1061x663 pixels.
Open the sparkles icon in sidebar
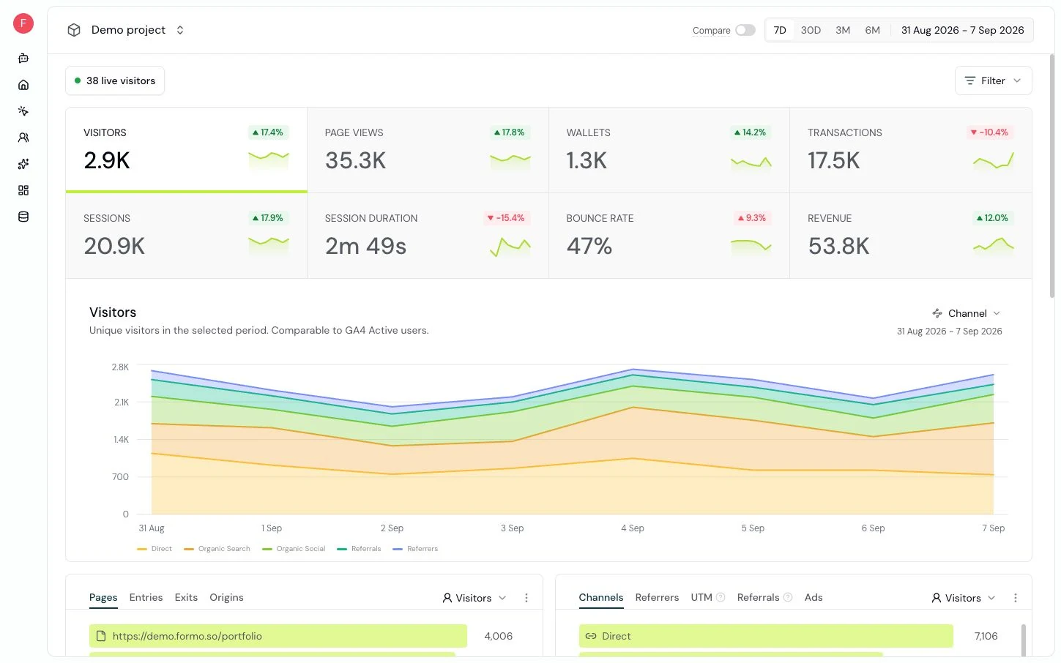(23, 164)
